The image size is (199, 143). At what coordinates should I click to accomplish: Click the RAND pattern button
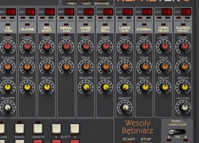(20, 129)
